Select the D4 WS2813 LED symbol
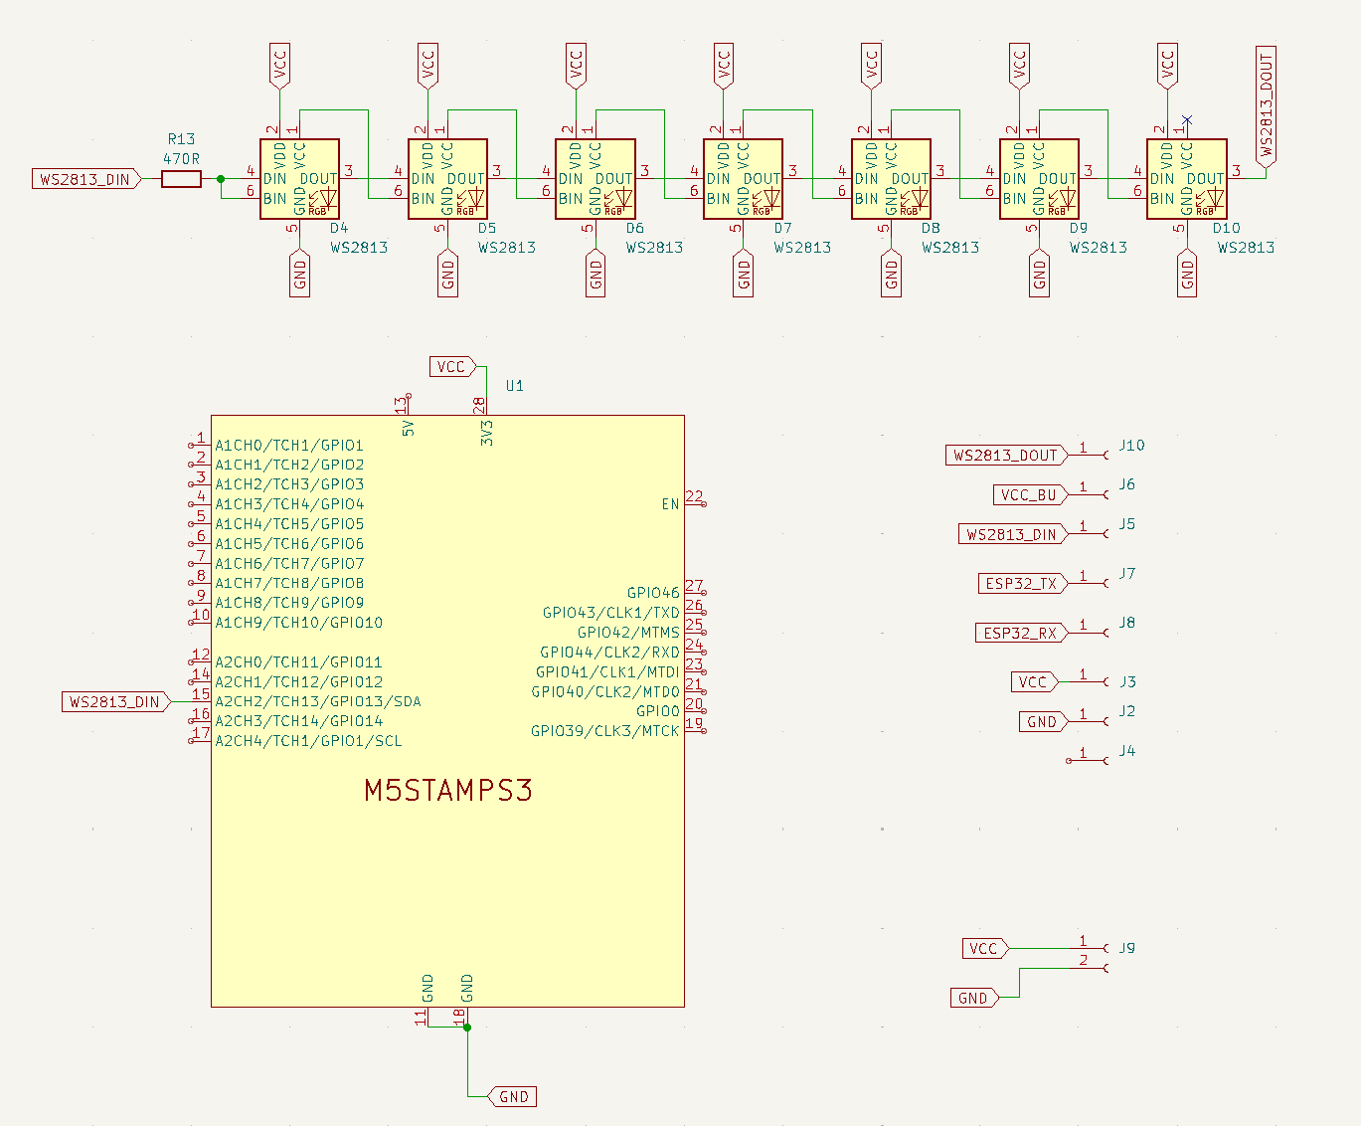Screen dimensions: 1361x1126 tap(300, 179)
